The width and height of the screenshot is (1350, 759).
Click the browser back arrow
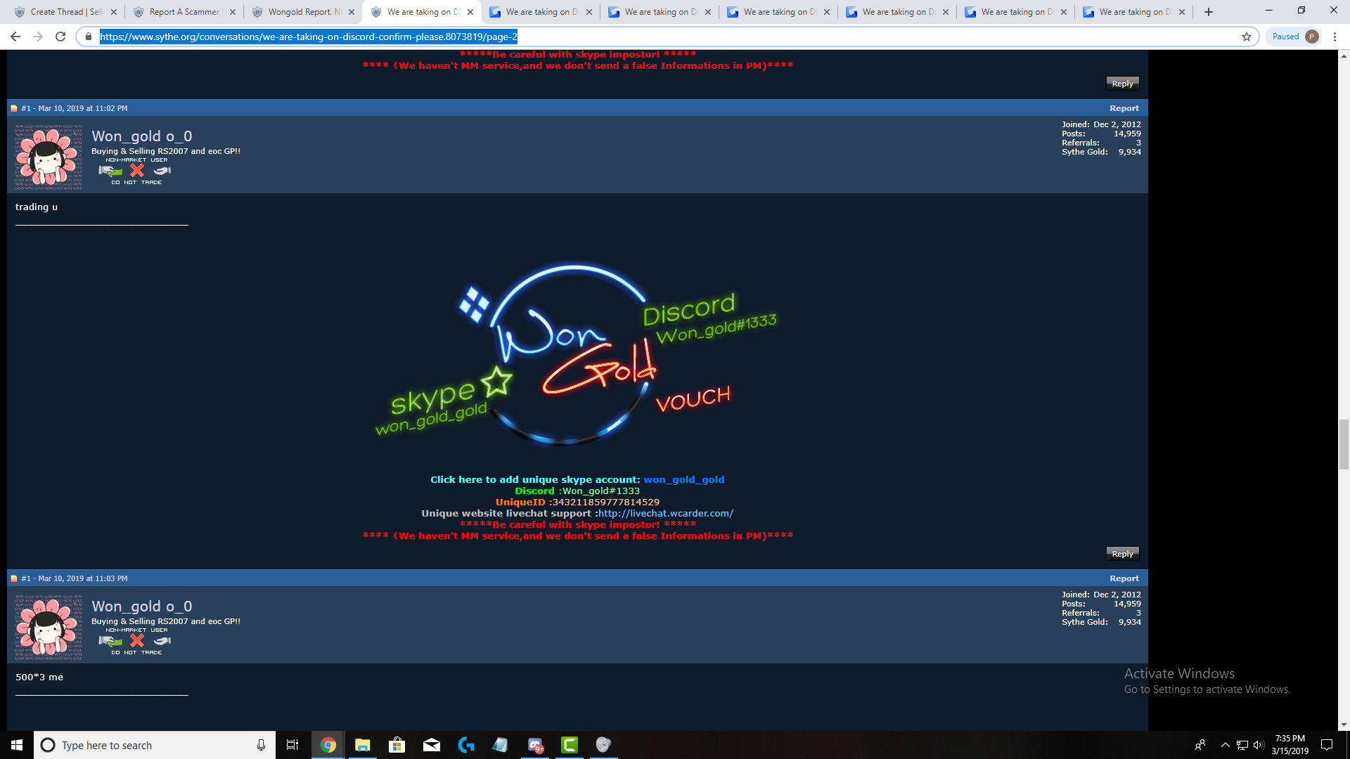15,37
